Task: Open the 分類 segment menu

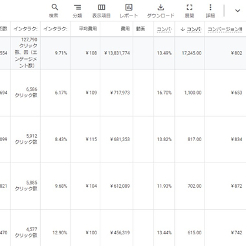Action: click(77, 10)
